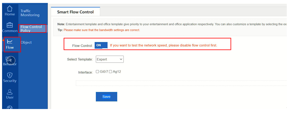Open the User section icon
This screenshot has height=114, width=287.
pos(10,92)
